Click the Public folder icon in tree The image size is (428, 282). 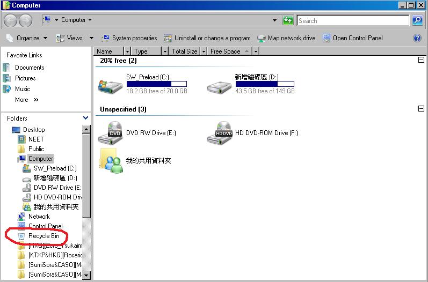21,149
